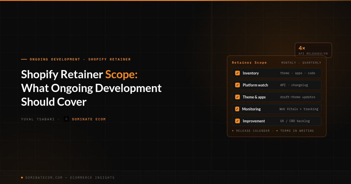Click the Retainer Scope card title
This screenshot has width=351, height=184.
[x=249, y=63]
